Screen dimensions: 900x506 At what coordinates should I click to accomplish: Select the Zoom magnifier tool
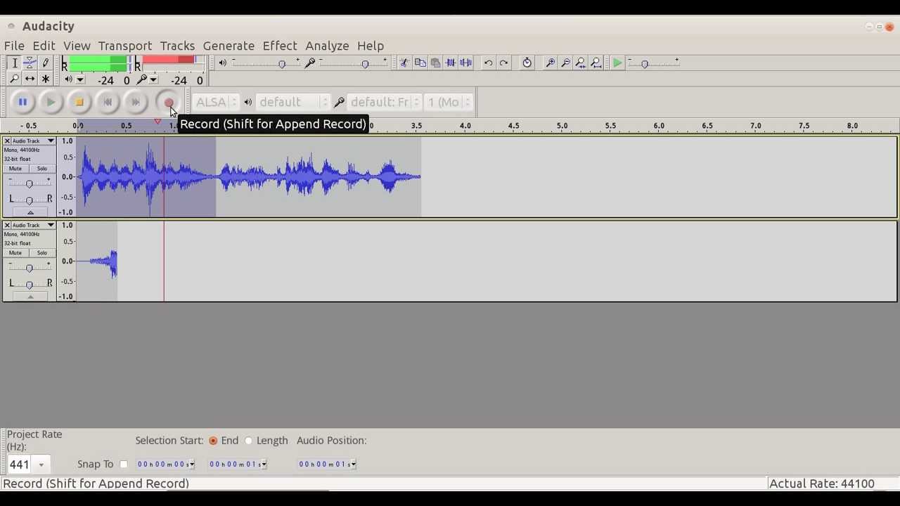(14, 79)
